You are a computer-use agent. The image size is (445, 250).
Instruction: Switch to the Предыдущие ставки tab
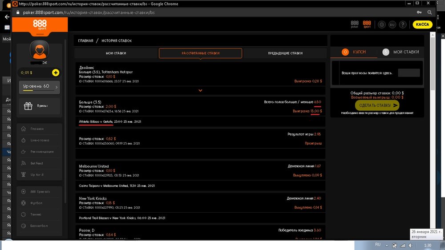pyautogui.click(x=285, y=53)
